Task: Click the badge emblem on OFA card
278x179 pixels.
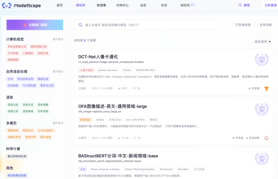Action: tap(262, 109)
